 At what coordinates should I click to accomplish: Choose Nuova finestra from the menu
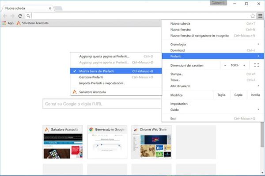[212, 30]
